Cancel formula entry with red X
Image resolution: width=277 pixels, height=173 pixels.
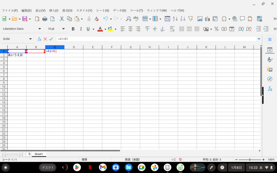coord(45,39)
